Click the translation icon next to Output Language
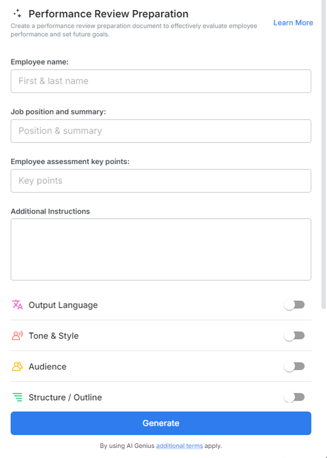327x458 pixels. [16, 304]
